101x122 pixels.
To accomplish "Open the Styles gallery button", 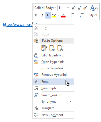I will [94, 11].
